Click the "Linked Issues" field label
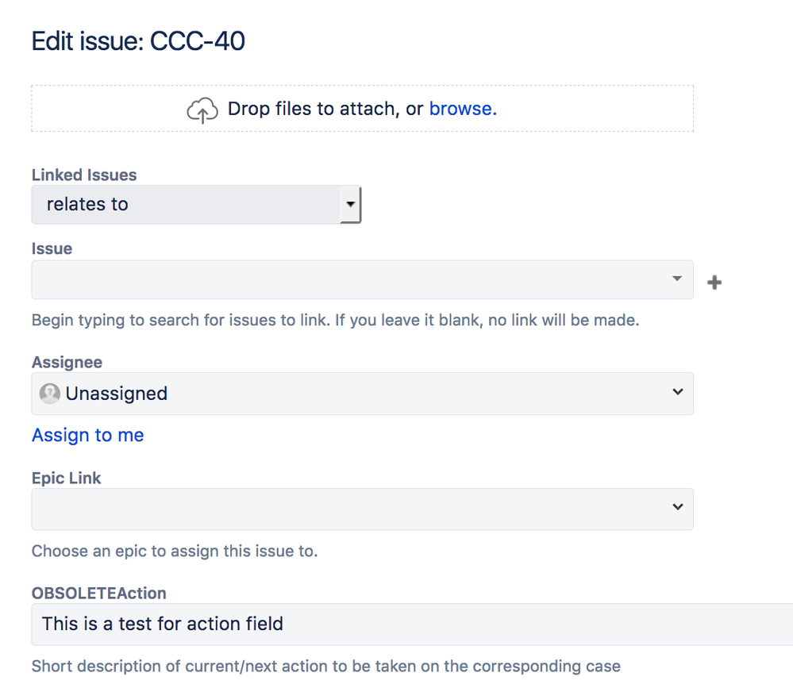The image size is (793, 692). pos(84,175)
